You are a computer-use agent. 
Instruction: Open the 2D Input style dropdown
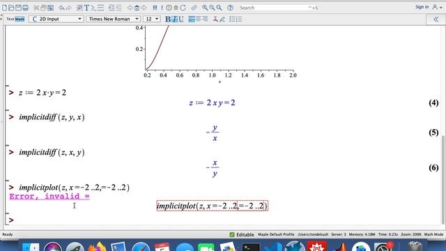coord(56,19)
